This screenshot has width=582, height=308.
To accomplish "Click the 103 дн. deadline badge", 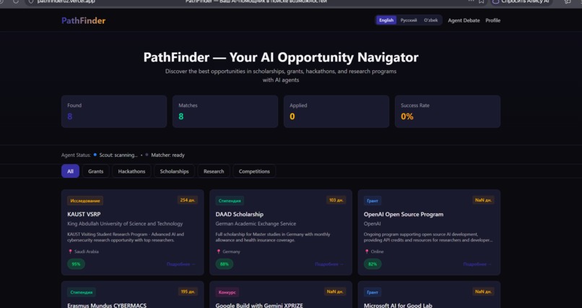I will click(x=336, y=200).
